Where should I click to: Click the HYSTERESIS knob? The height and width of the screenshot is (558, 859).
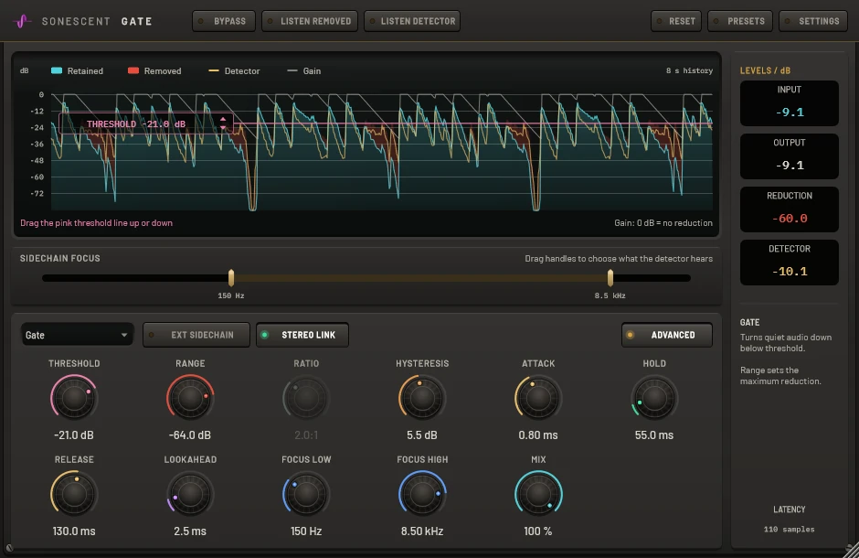(422, 398)
